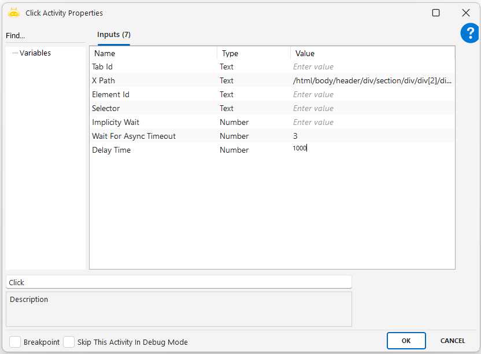Edit the Wait For Async Timeout value
This screenshot has height=354, width=481.
tap(372, 137)
